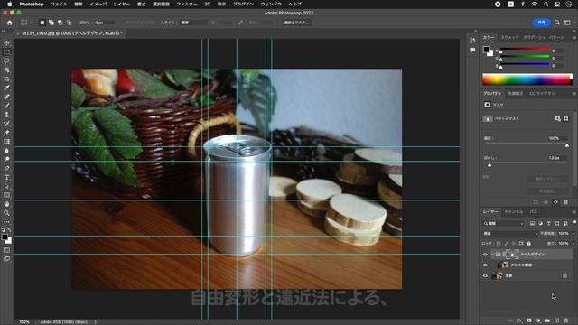This screenshot has width=578, height=325.
Task: Collapse the ラベルデザイン group chevron
Action: [492, 255]
